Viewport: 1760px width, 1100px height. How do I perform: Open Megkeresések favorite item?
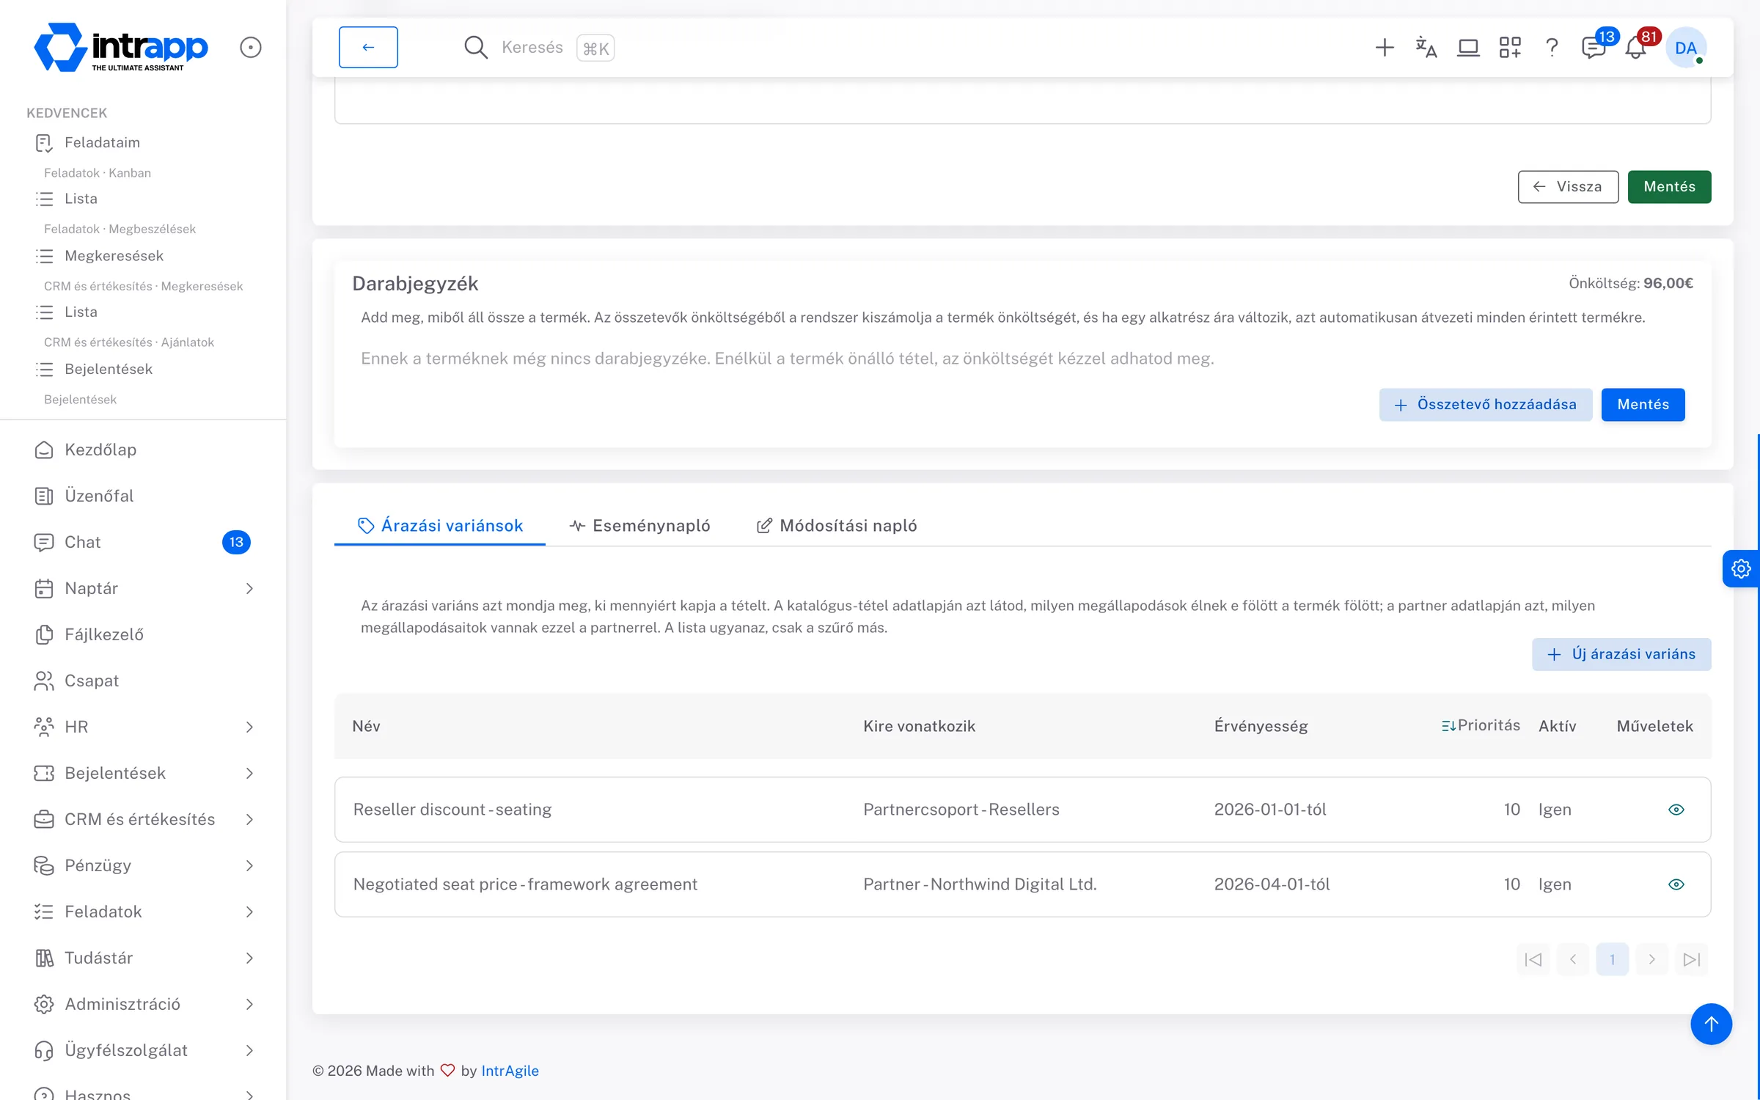114,256
